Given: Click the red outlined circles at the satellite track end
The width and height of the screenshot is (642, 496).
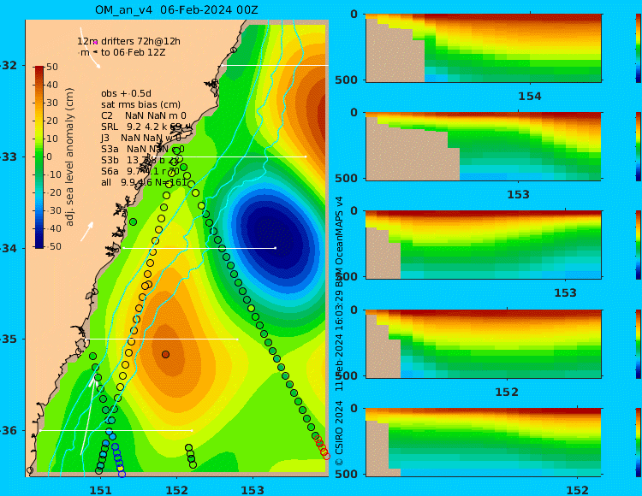Looking at the screenshot, I should (x=322, y=448).
